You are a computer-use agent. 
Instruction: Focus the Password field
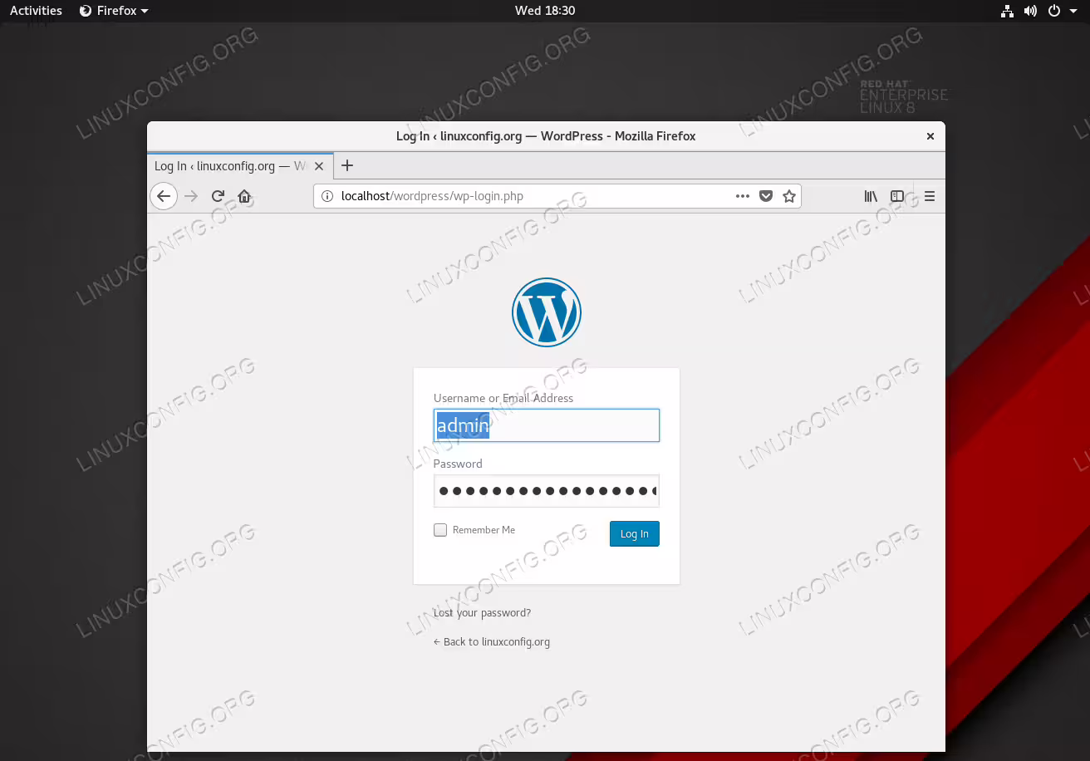[x=547, y=491]
